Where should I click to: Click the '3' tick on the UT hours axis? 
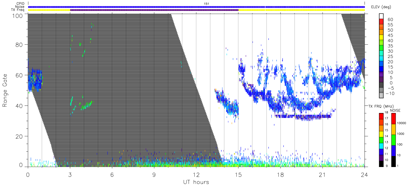(70, 175)
